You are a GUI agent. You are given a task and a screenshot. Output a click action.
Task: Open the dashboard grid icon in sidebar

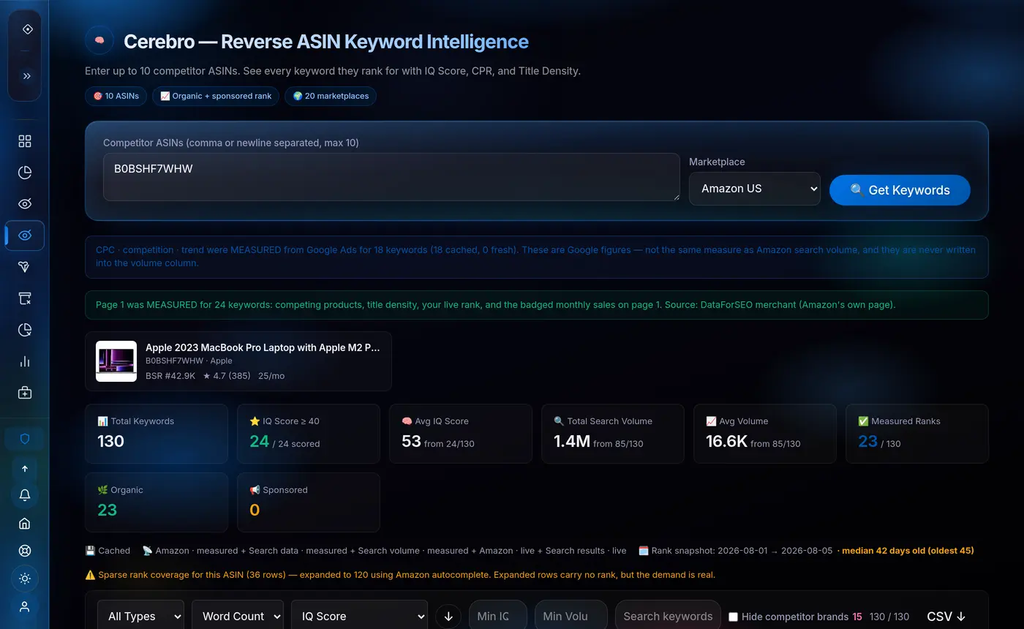[25, 141]
